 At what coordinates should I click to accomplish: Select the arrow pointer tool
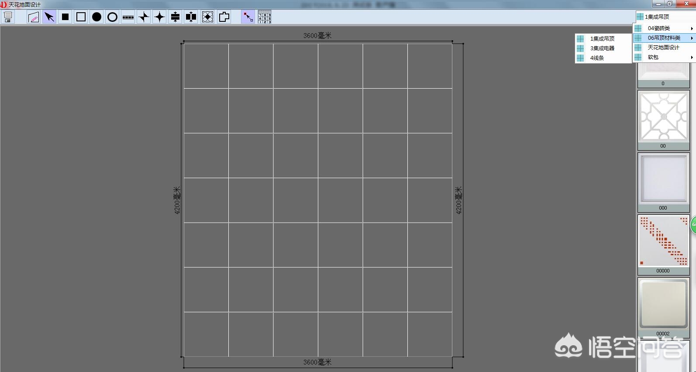point(49,17)
